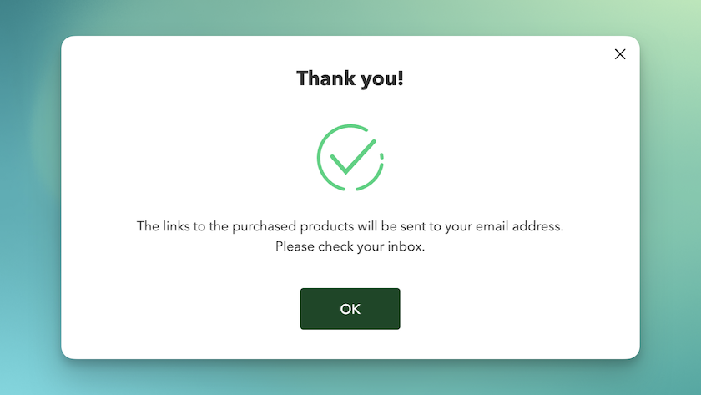Click the OK button

[350, 309]
